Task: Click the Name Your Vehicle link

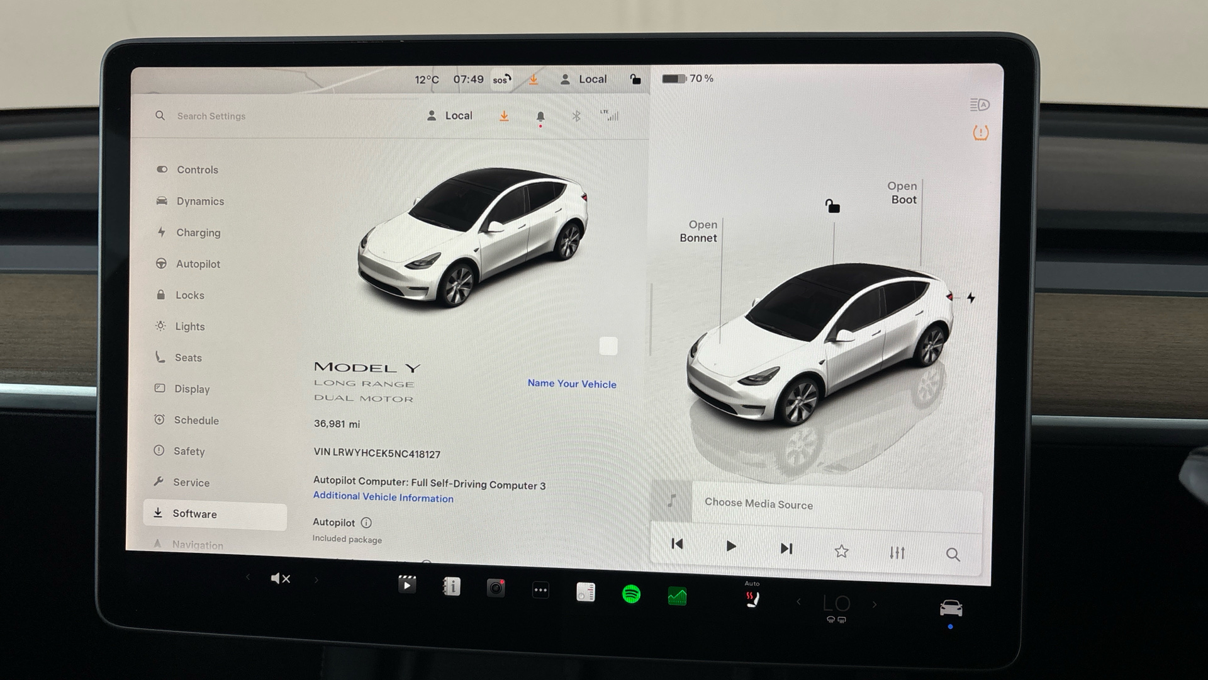Action: click(x=571, y=383)
